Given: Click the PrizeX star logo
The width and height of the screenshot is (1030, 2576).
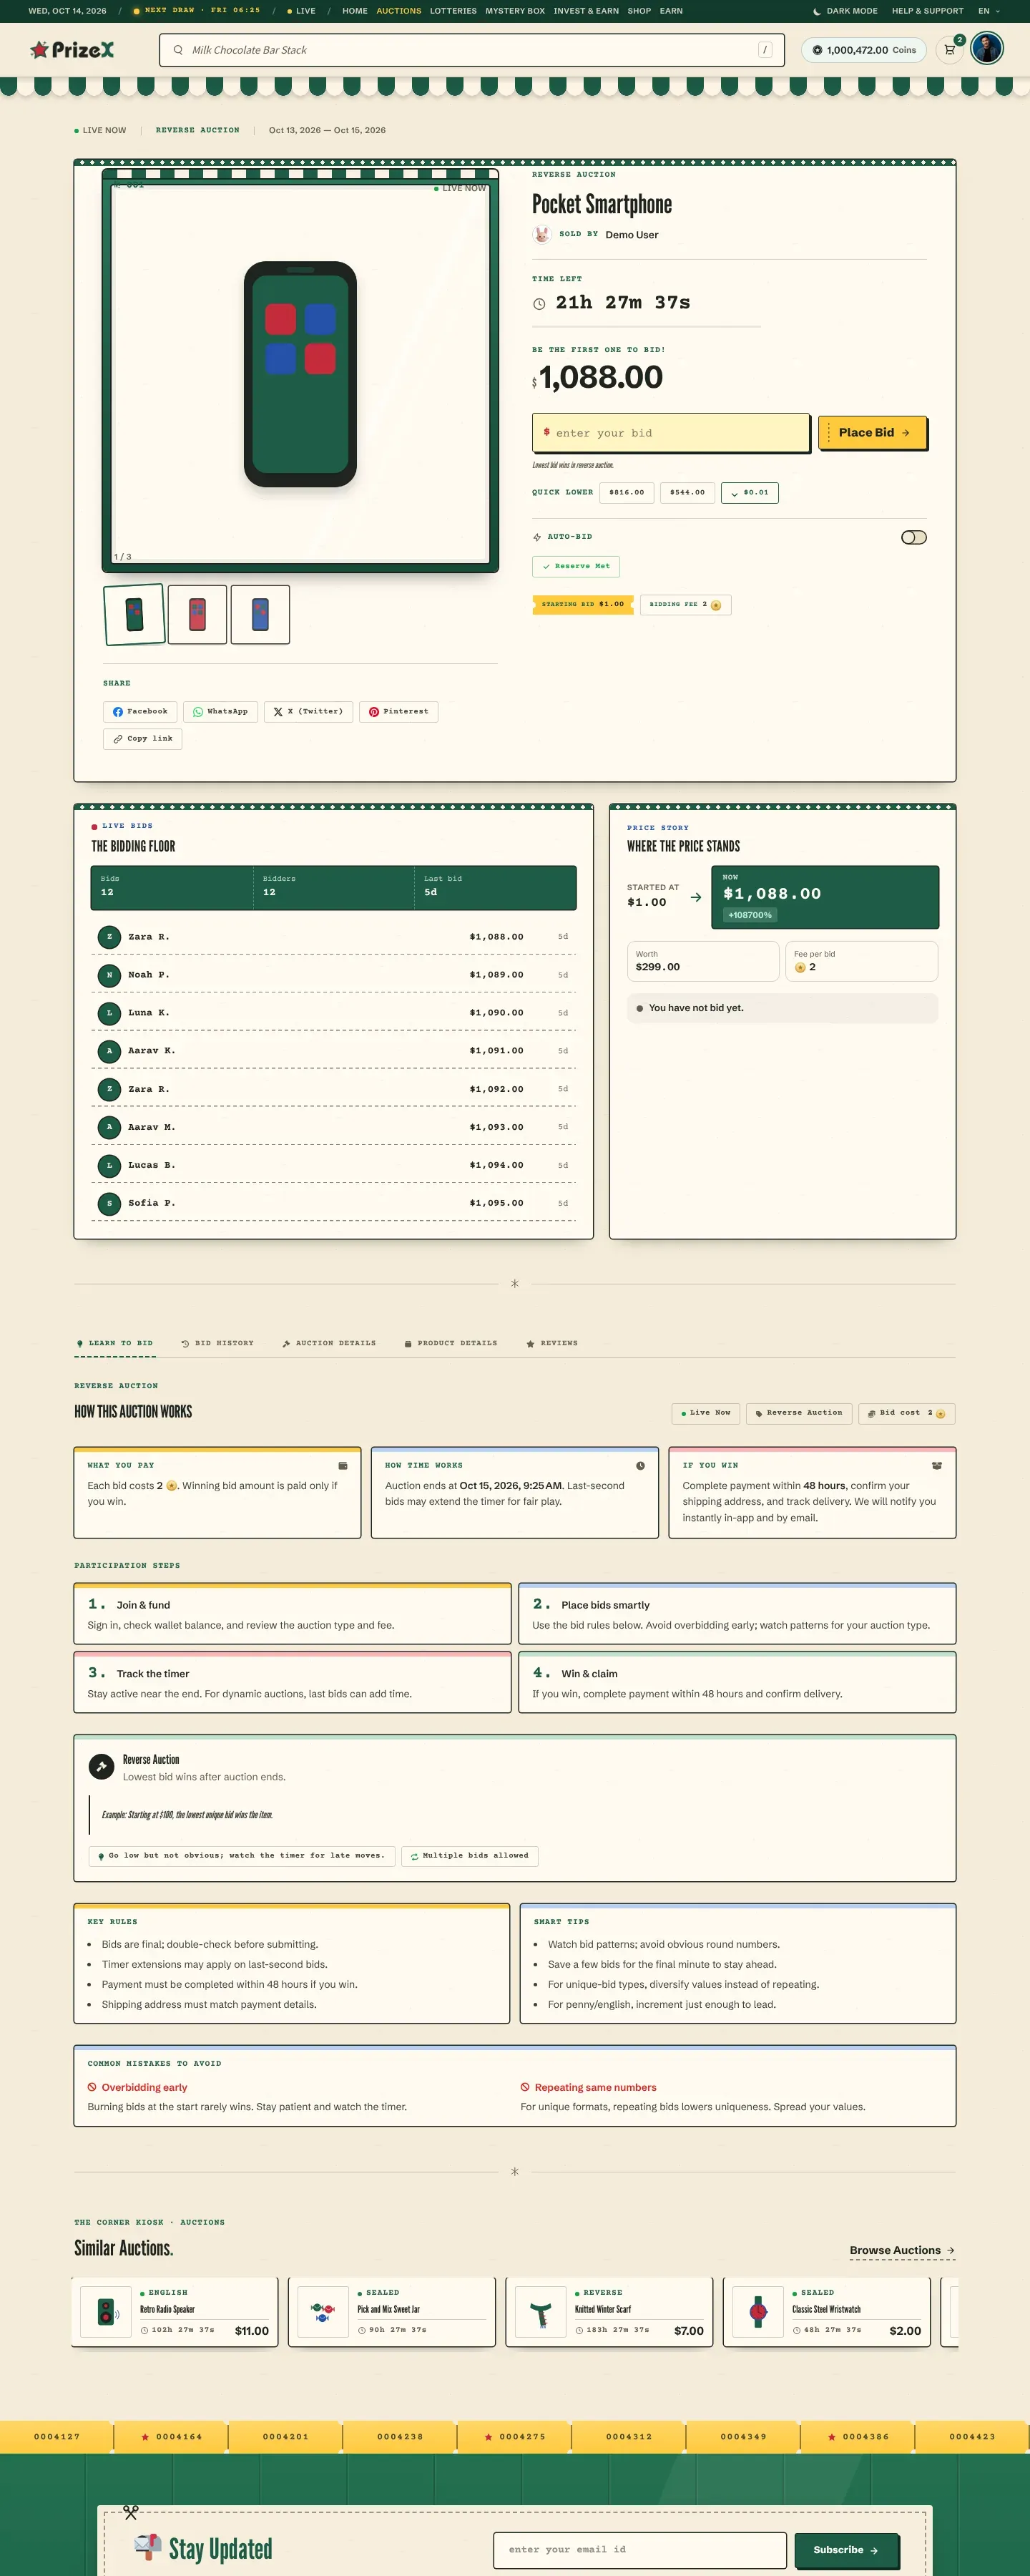Looking at the screenshot, I should [x=39, y=49].
